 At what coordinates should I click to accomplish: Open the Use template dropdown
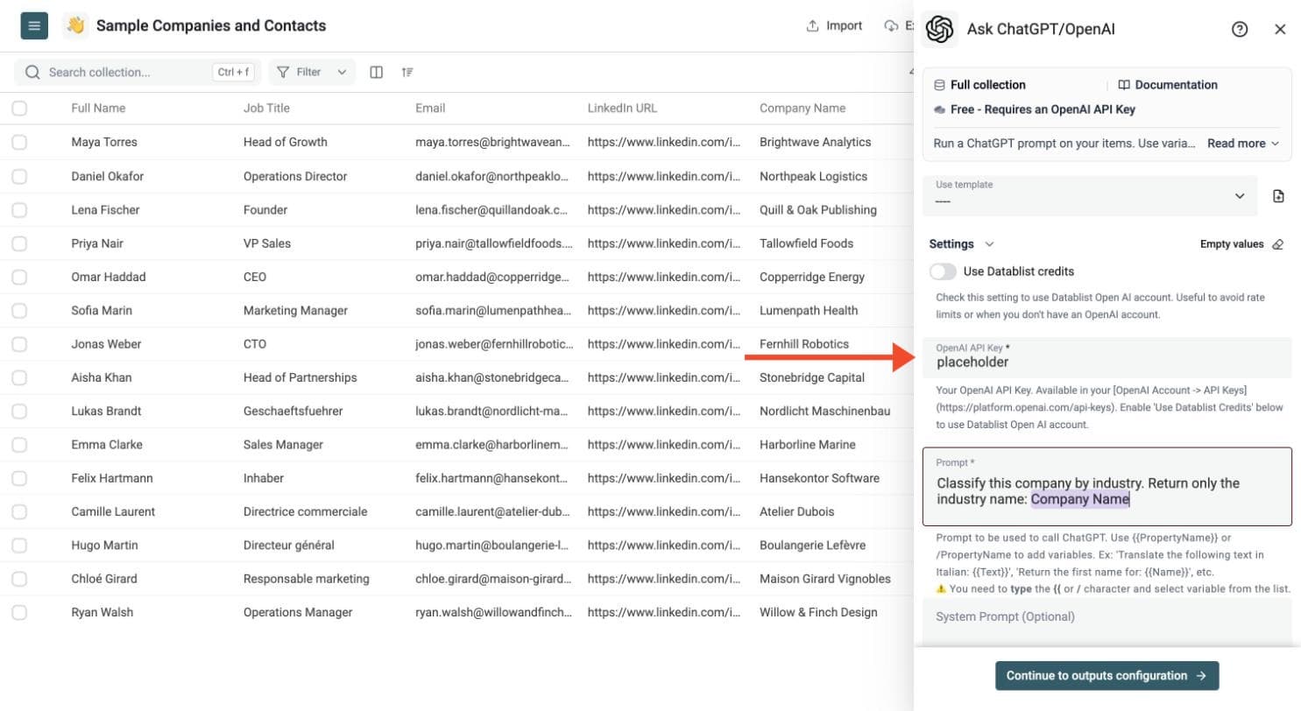click(x=1092, y=196)
